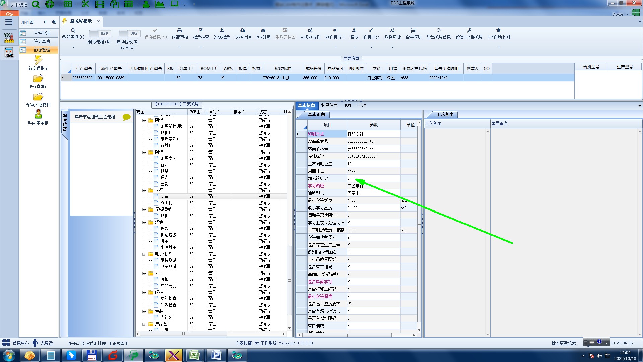
Task: Click the YX factory icon in left strip
Action: pyautogui.click(x=9, y=38)
